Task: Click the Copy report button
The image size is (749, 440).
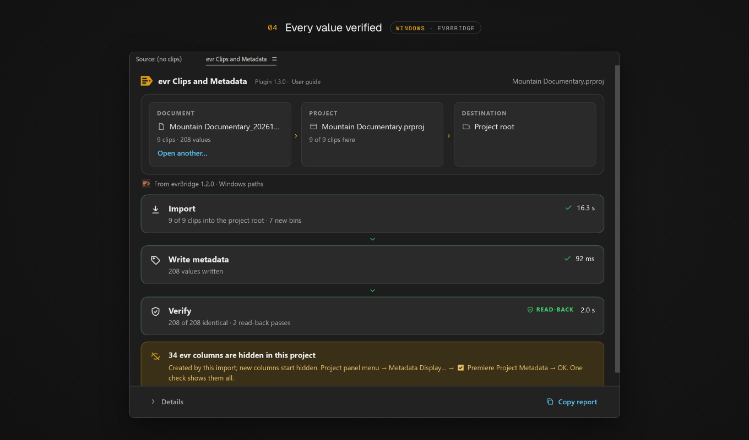Action: (x=572, y=402)
